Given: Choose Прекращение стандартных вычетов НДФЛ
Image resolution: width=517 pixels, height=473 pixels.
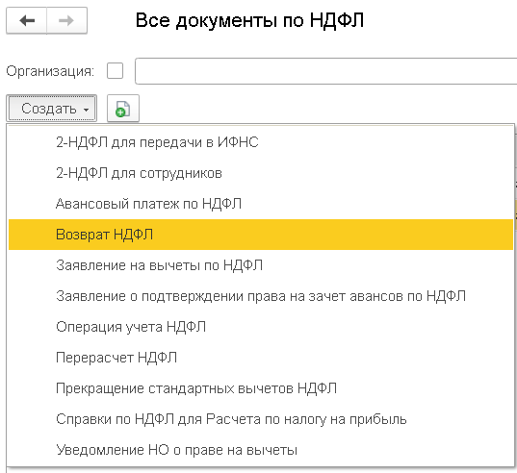Looking at the screenshot, I should click(261, 388).
